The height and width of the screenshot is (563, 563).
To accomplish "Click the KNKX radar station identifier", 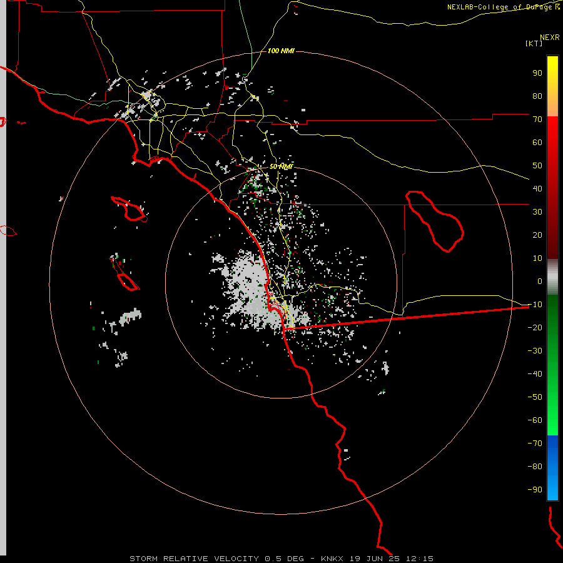I will coord(332,559).
